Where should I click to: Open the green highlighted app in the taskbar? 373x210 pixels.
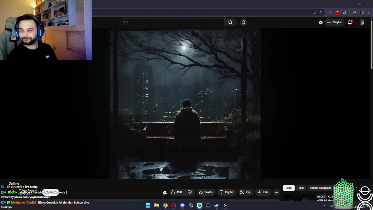199,205
